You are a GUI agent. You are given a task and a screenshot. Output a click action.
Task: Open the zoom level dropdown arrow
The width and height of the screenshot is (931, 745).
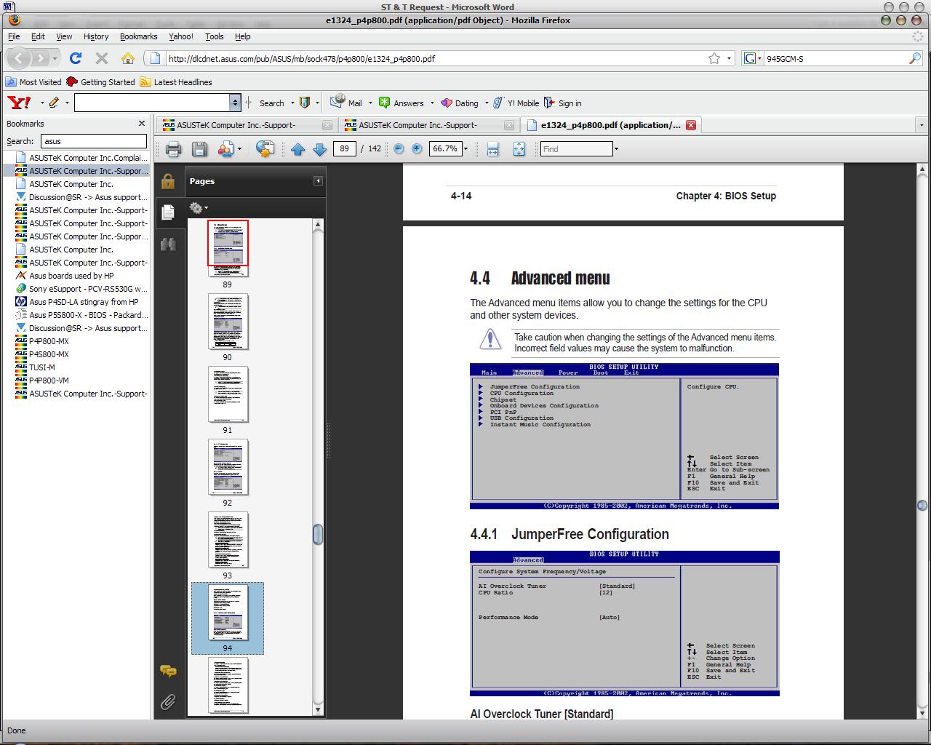(466, 149)
